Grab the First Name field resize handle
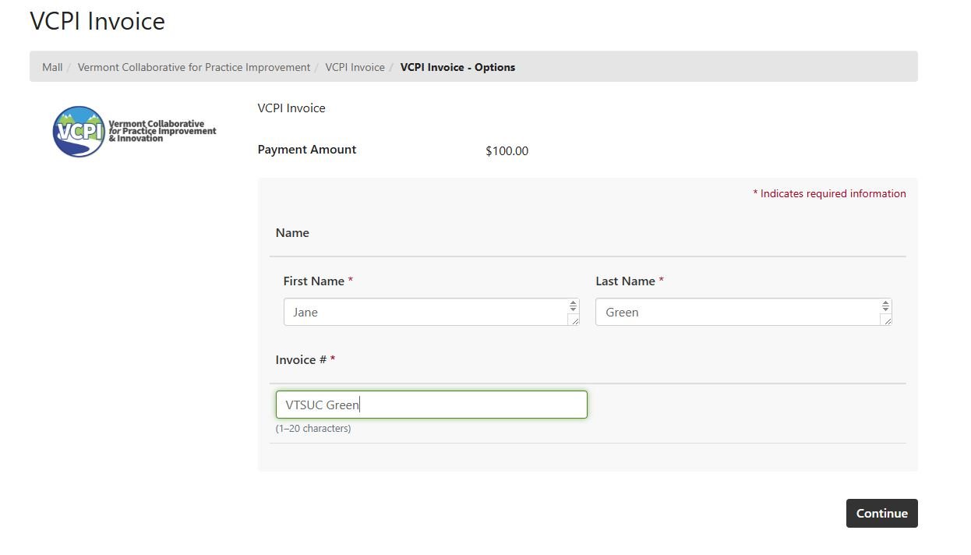The image size is (971, 555). (x=574, y=320)
